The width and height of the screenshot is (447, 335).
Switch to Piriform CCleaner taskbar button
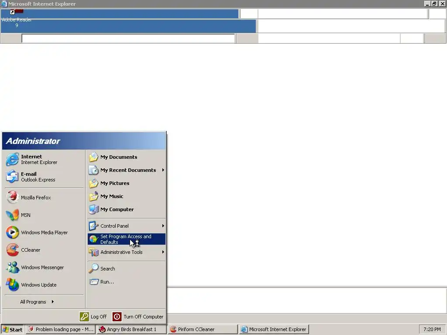tap(203, 329)
